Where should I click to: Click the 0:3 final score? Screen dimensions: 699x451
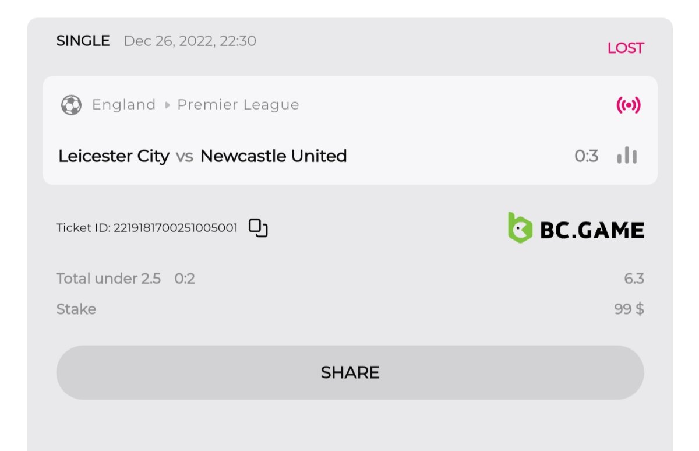[x=586, y=156]
